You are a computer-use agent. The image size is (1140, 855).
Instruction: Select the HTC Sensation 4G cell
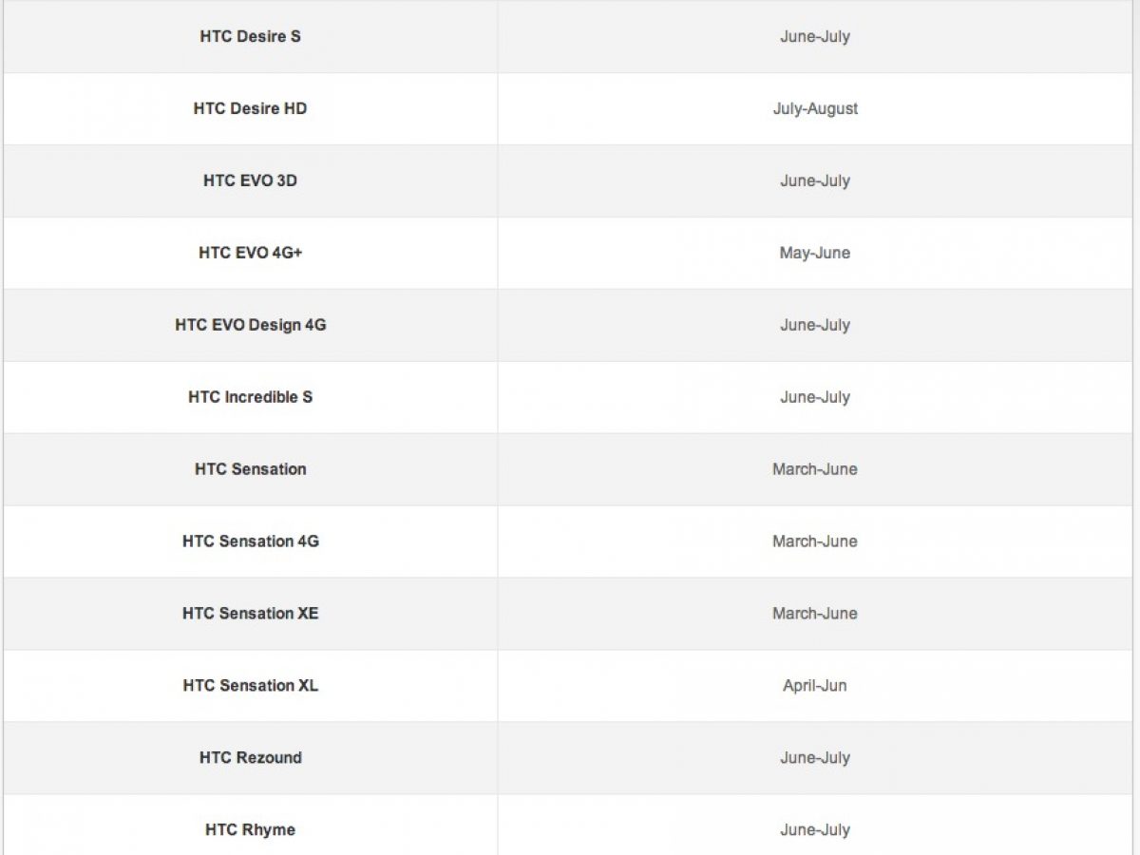250,542
